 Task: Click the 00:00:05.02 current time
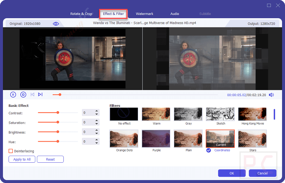[236, 95]
